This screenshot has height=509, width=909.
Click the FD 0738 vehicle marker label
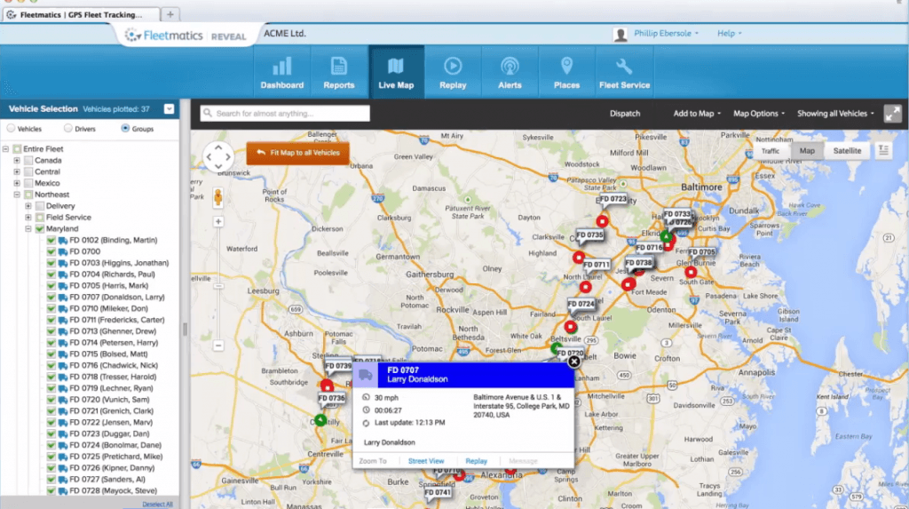coord(638,263)
